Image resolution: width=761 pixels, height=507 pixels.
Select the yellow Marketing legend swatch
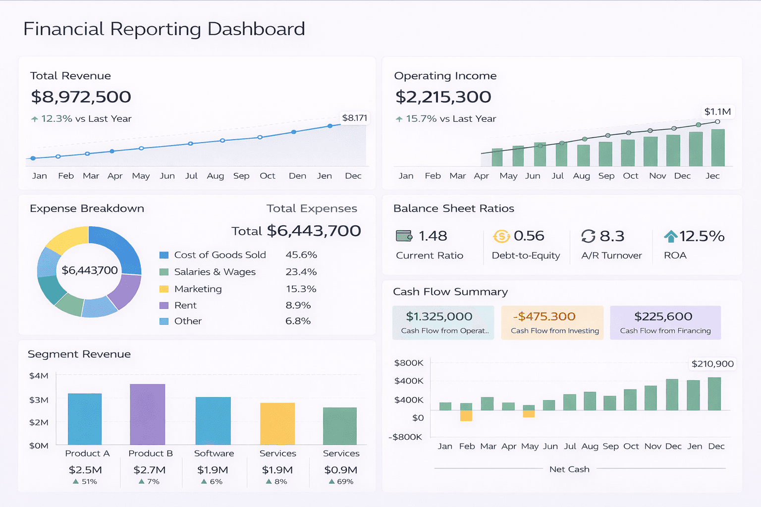(x=163, y=289)
